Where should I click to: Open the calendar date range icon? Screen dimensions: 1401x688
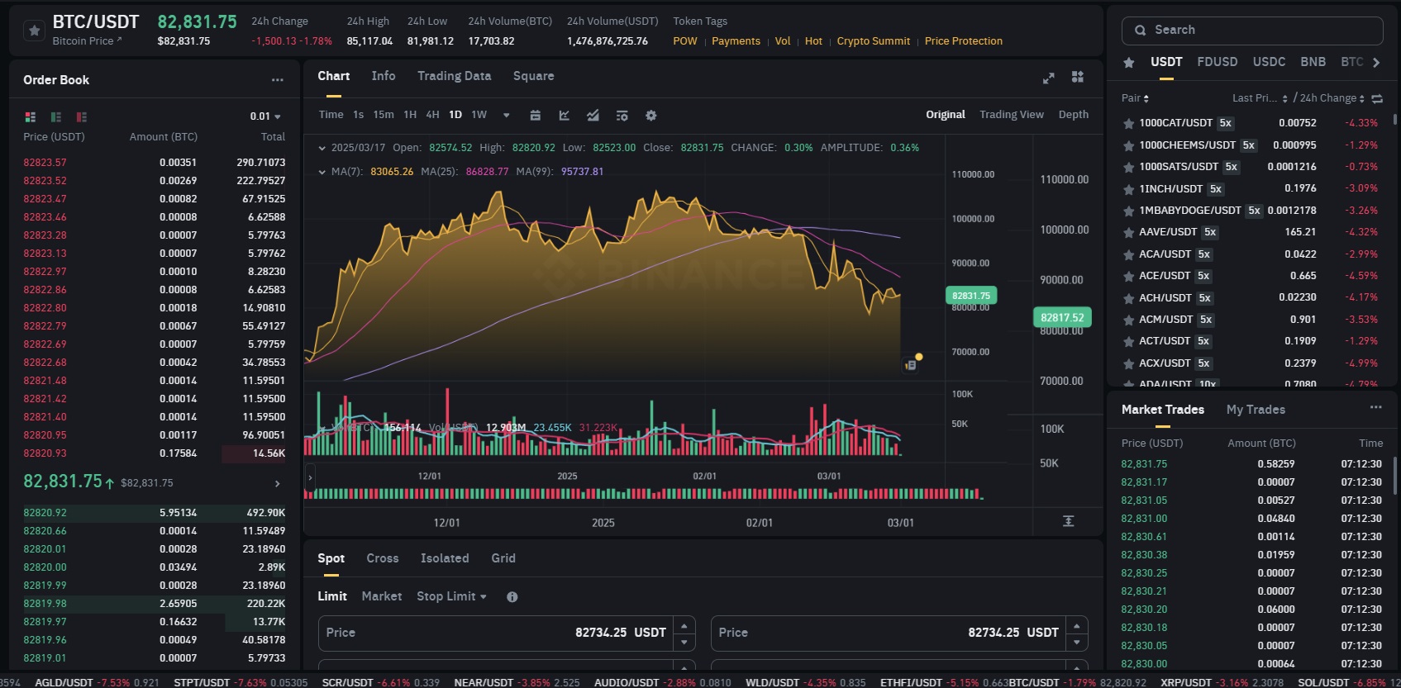[x=535, y=116]
